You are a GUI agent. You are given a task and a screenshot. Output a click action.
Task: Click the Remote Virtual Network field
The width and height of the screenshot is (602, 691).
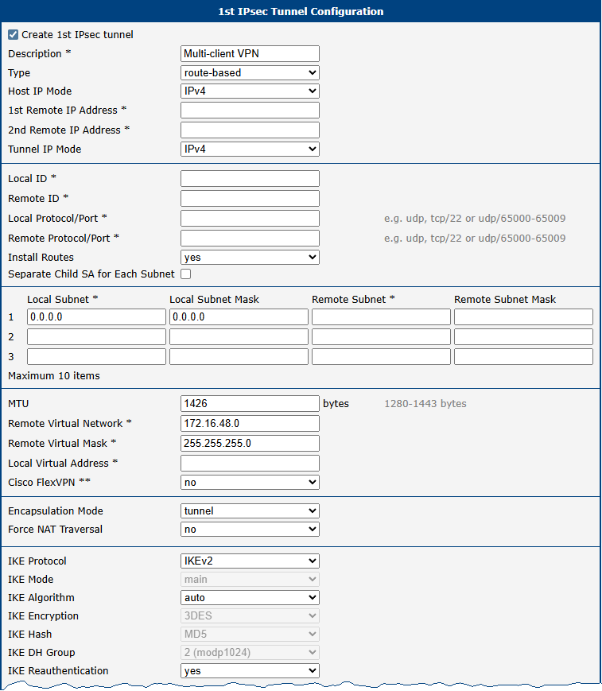tap(250, 424)
